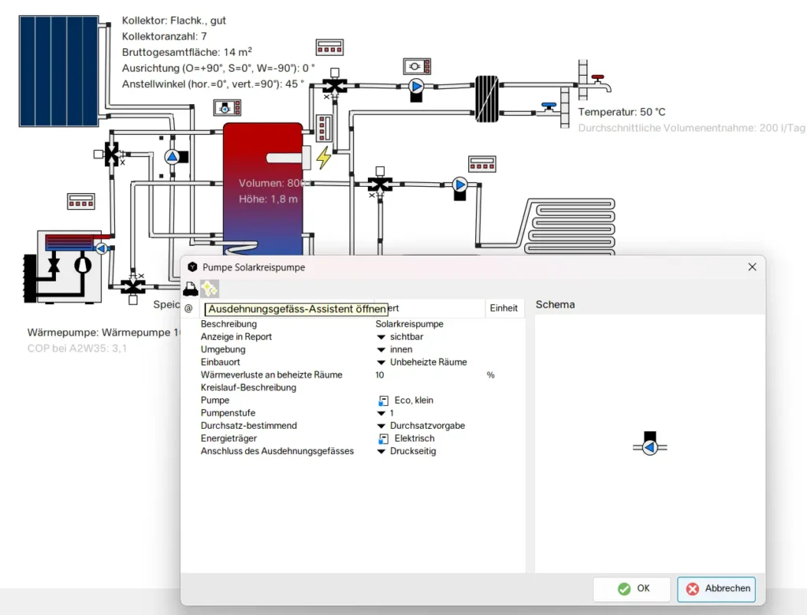The width and height of the screenshot is (807, 615).
Task: Open the Einbauort dropdown showing Unbeheizte Räume
Action: tap(381, 363)
